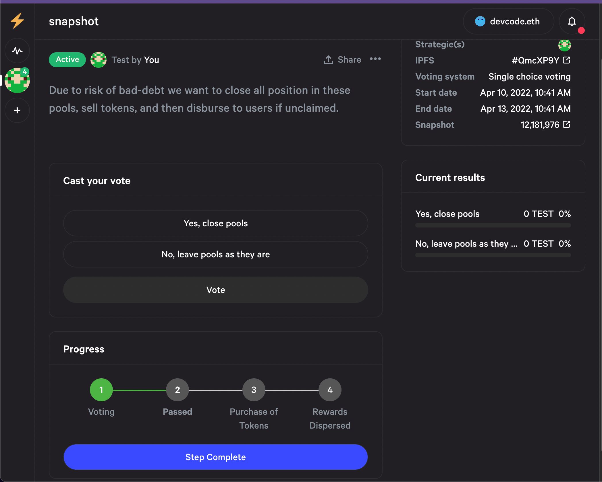The width and height of the screenshot is (602, 482).
Task: Click the Apr 13, 2022 end date
Action: point(526,109)
